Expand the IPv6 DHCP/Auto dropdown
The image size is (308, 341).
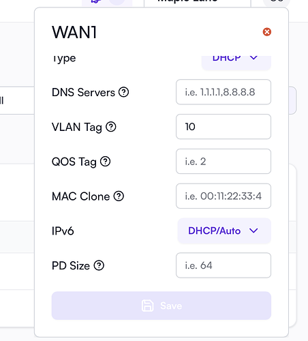(224, 231)
